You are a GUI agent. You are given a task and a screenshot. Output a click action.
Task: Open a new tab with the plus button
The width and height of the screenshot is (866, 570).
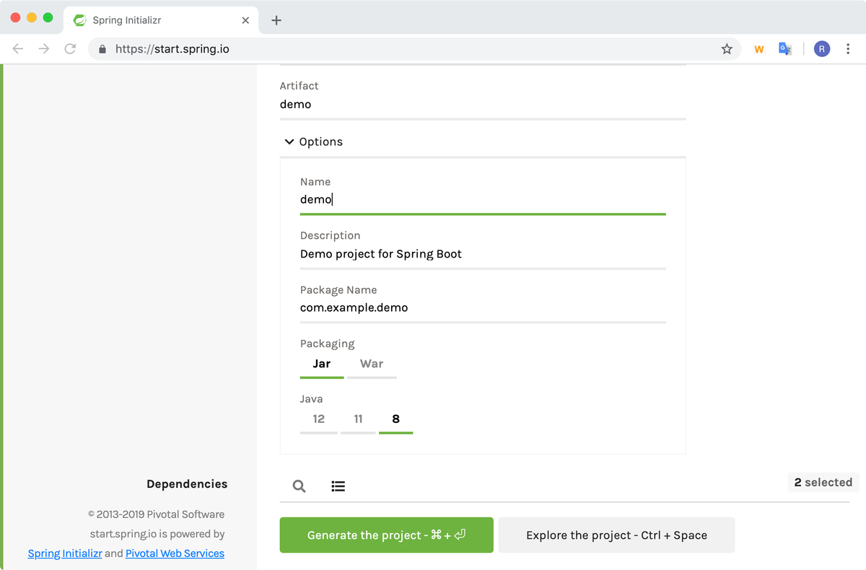pos(276,20)
